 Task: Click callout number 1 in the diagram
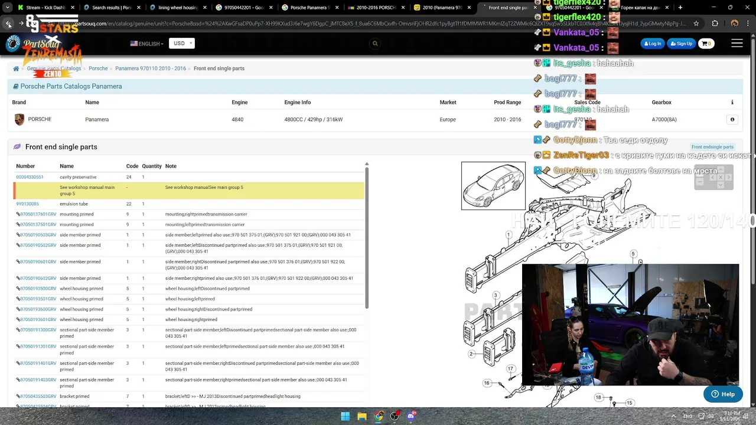[x=508, y=235]
